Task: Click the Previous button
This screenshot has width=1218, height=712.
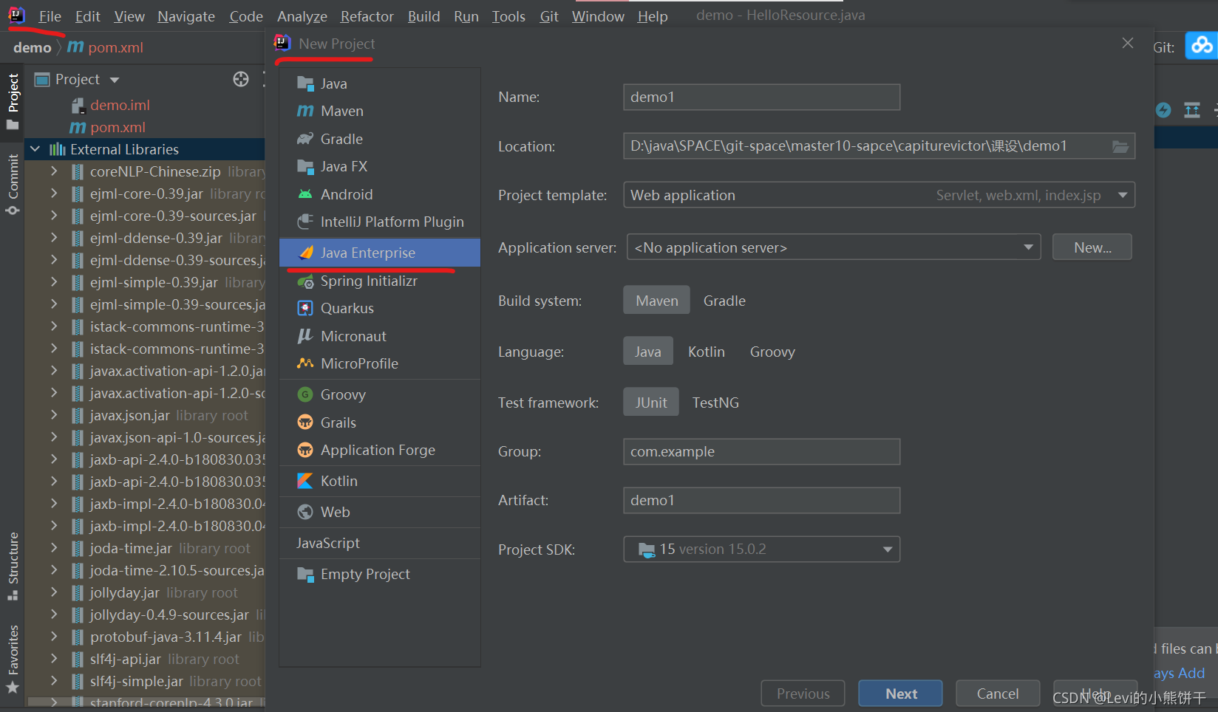Action: pyautogui.click(x=803, y=694)
